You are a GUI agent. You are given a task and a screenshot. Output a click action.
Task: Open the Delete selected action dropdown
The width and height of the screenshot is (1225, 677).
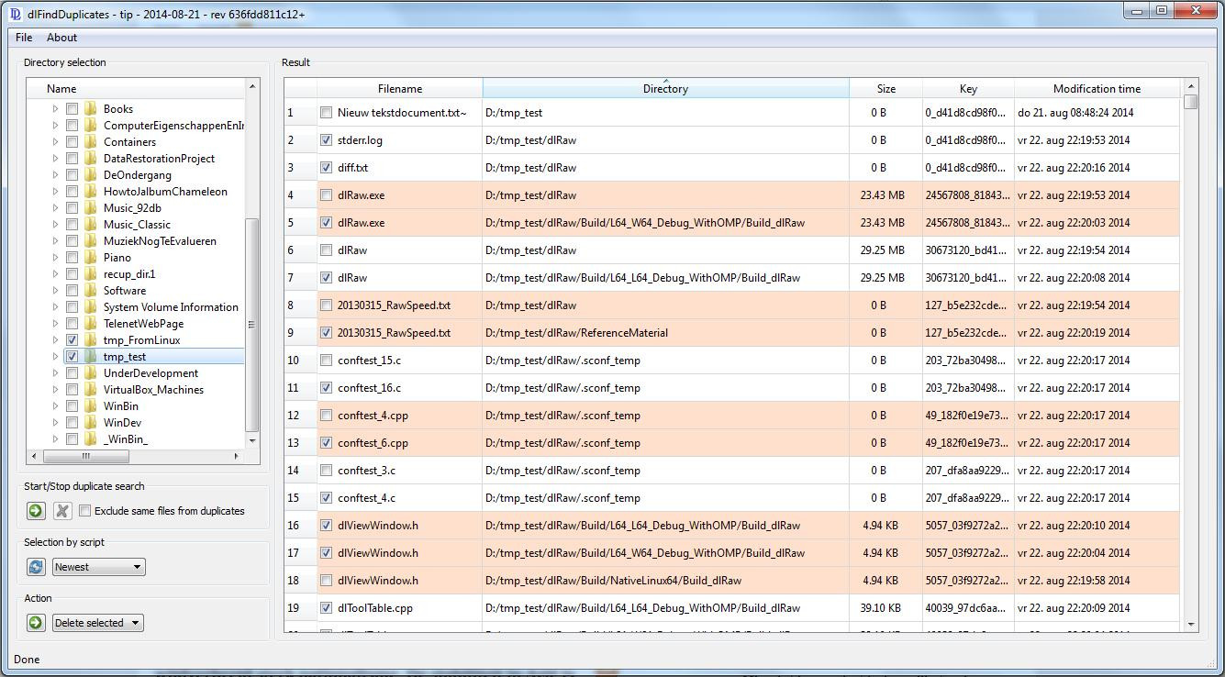click(97, 623)
